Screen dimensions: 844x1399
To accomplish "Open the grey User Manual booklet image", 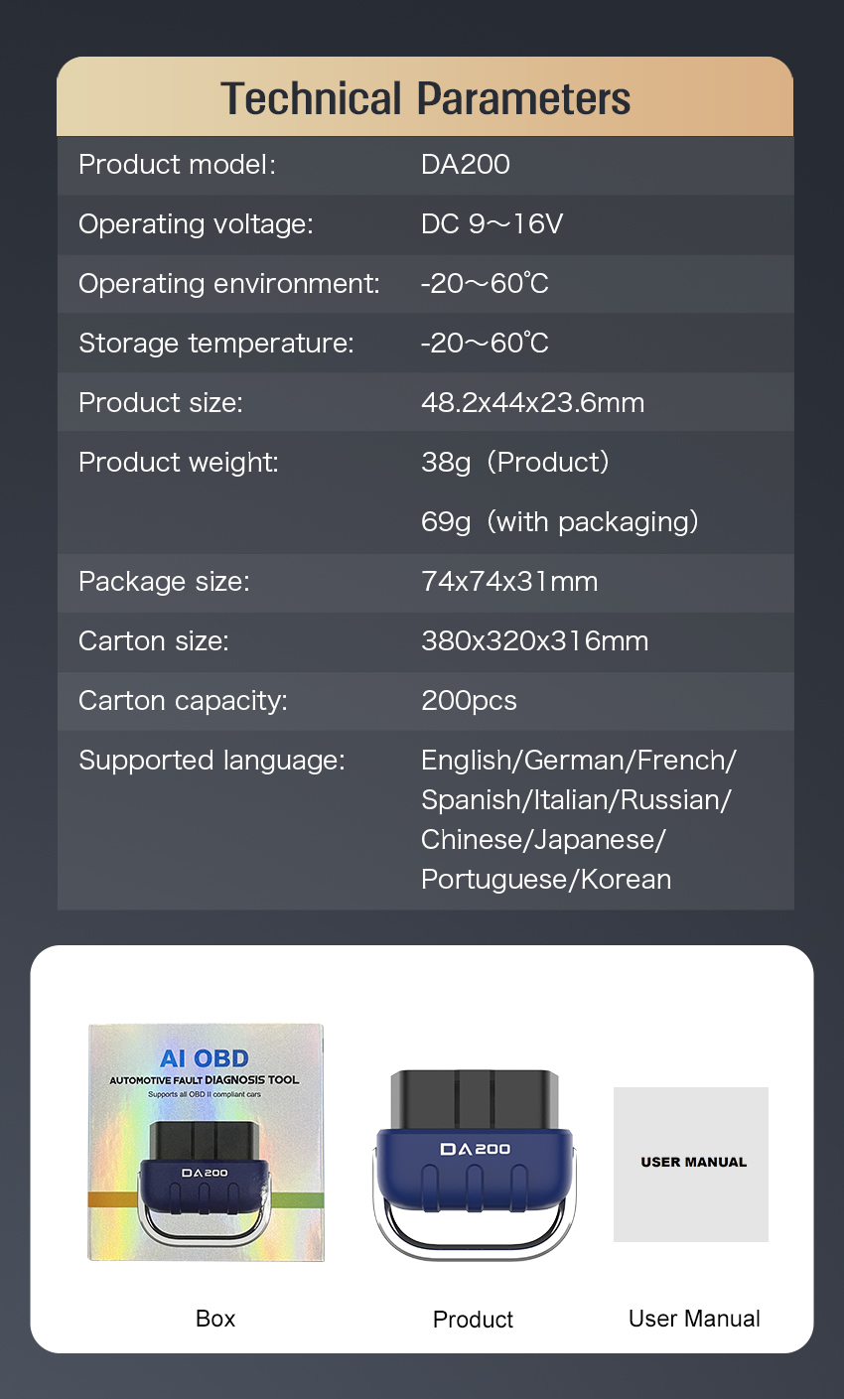I will tap(691, 1164).
